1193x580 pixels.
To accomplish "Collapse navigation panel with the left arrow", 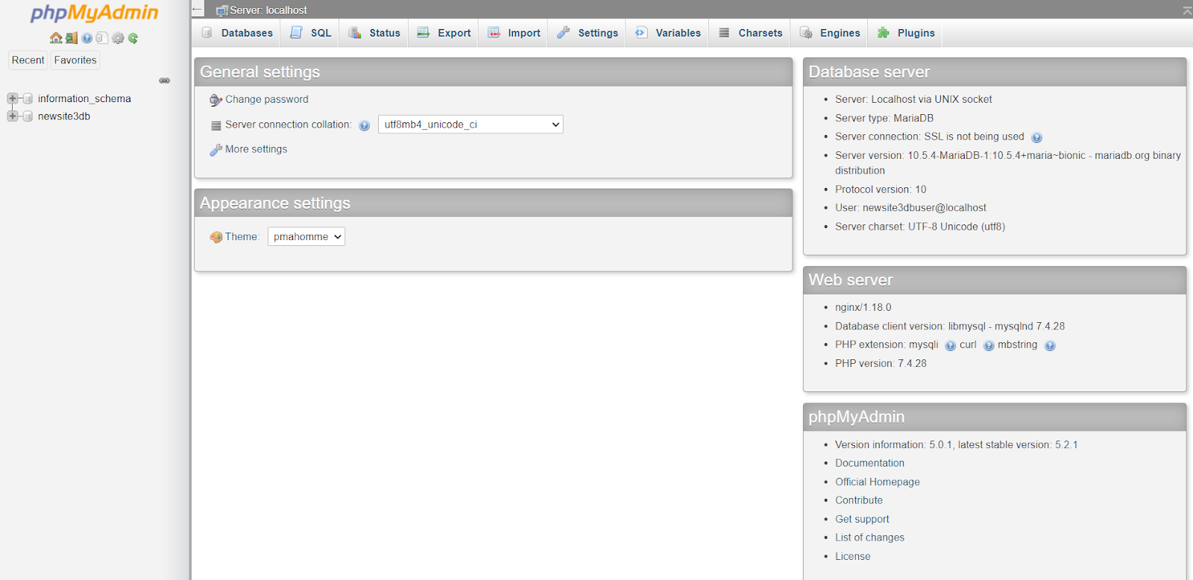I will click(198, 10).
